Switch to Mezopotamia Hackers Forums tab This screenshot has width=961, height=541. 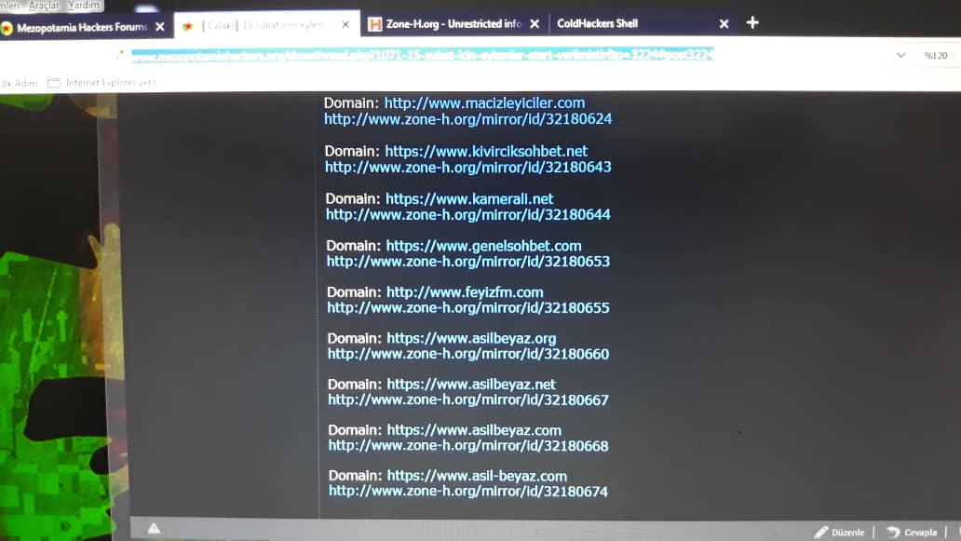coord(79,27)
